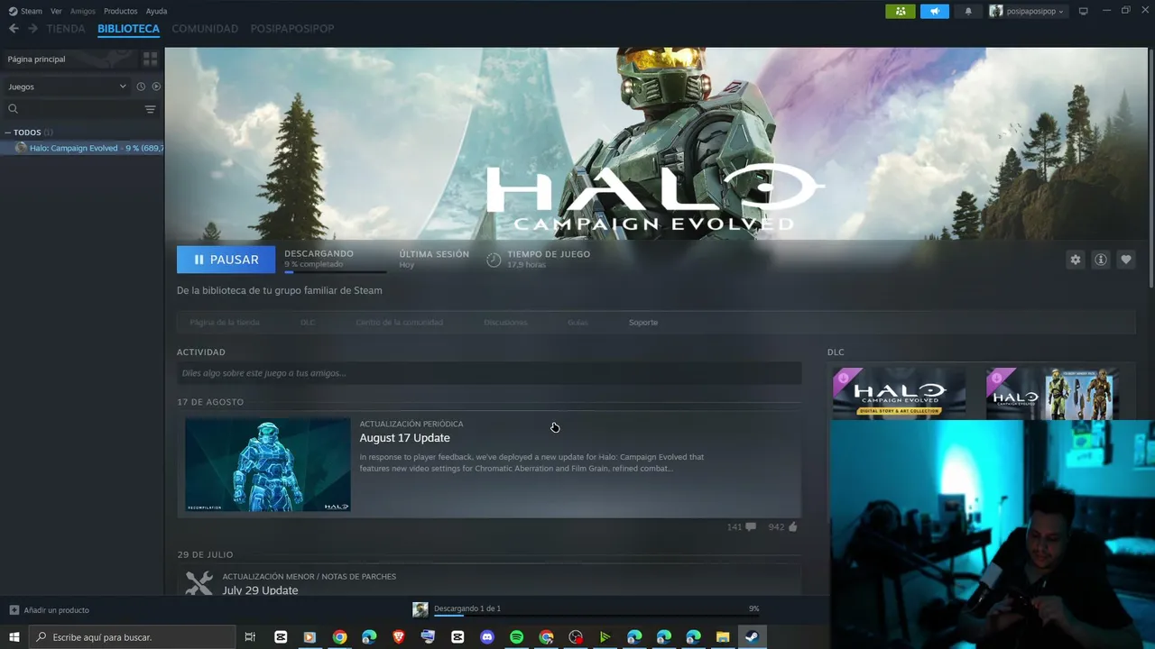Open the green friends group icon
The height and width of the screenshot is (649, 1155).
pos(901,11)
